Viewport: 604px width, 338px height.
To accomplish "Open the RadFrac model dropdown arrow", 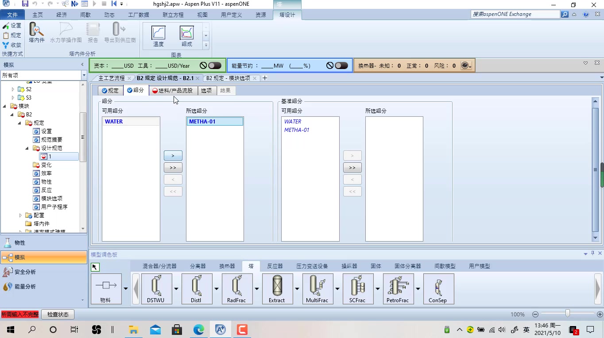I will click(x=257, y=289).
